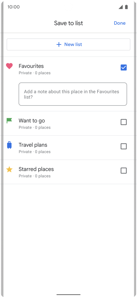Select the Favourites list title

[x=31, y=66]
